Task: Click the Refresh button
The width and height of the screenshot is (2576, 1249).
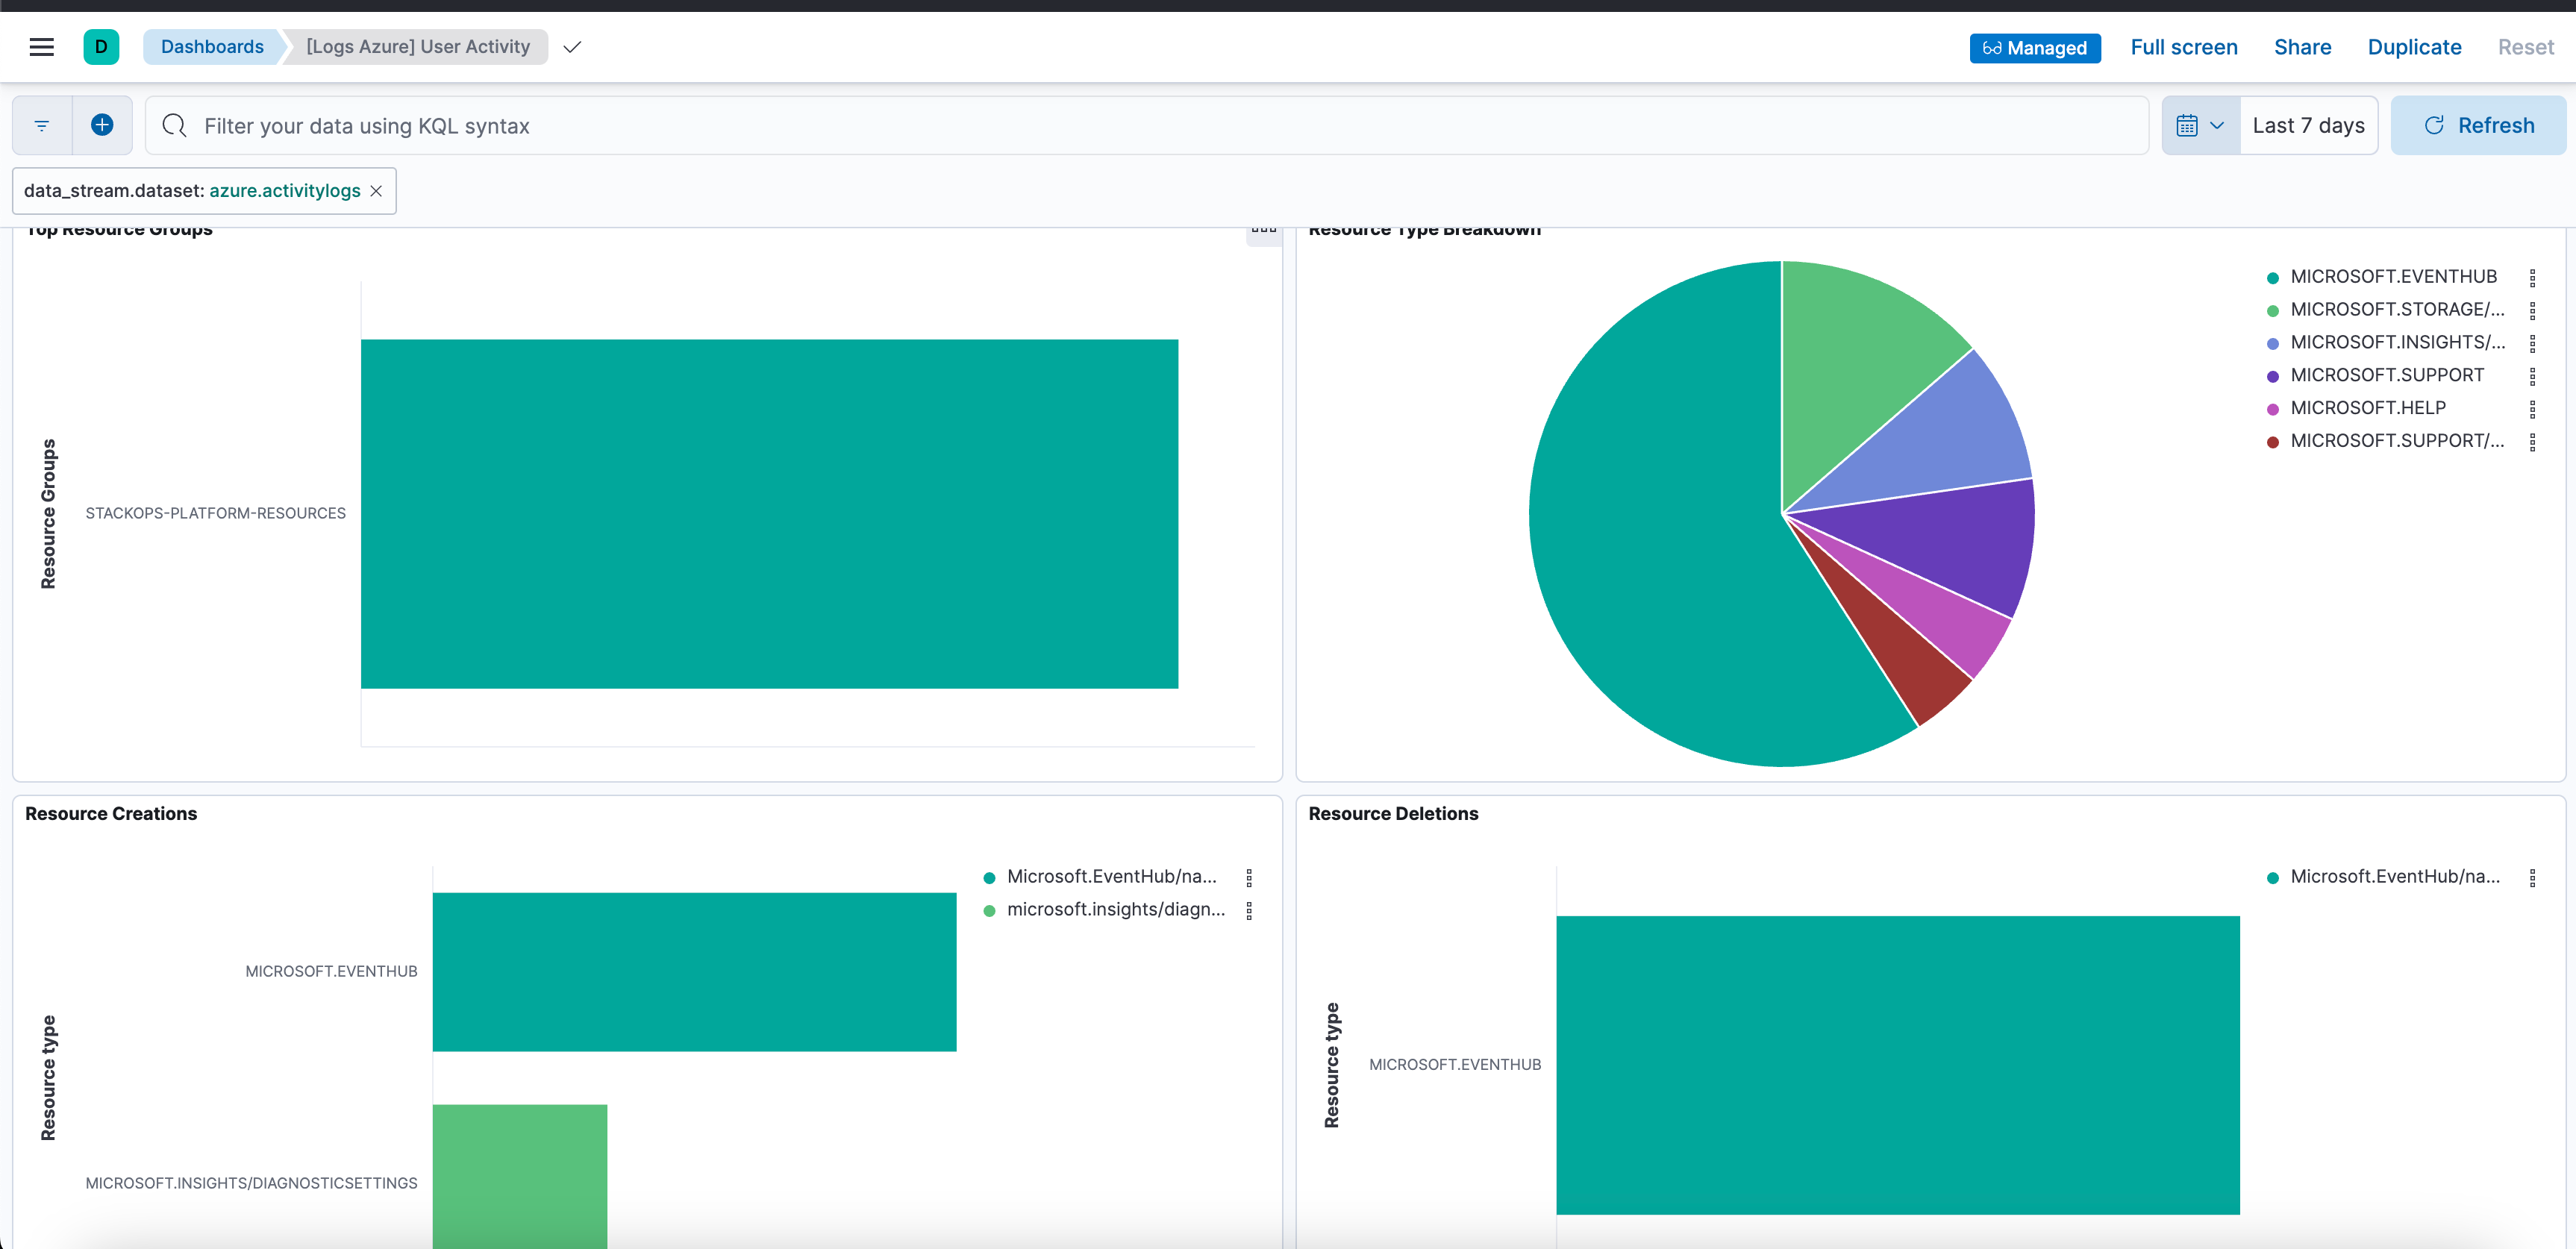Action: point(2478,124)
